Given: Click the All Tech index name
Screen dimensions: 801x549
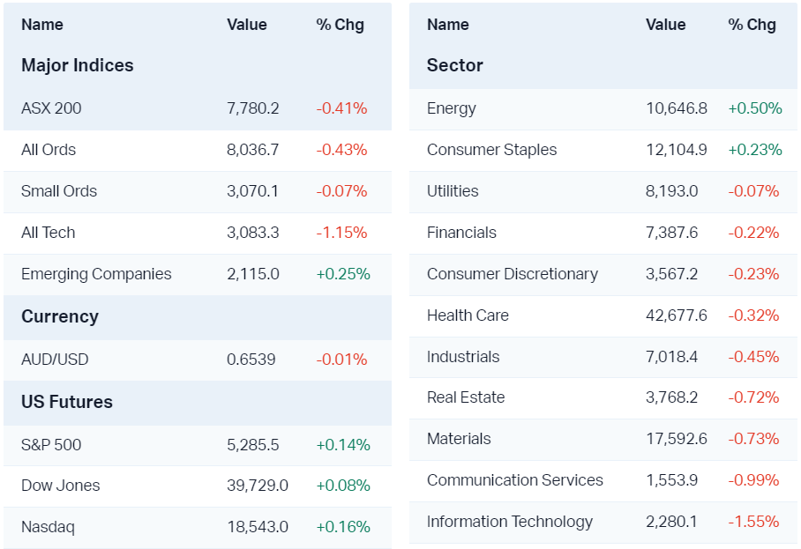Looking at the screenshot, I should 49,233.
